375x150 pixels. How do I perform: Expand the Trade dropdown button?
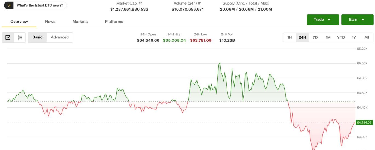(x=323, y=20)
